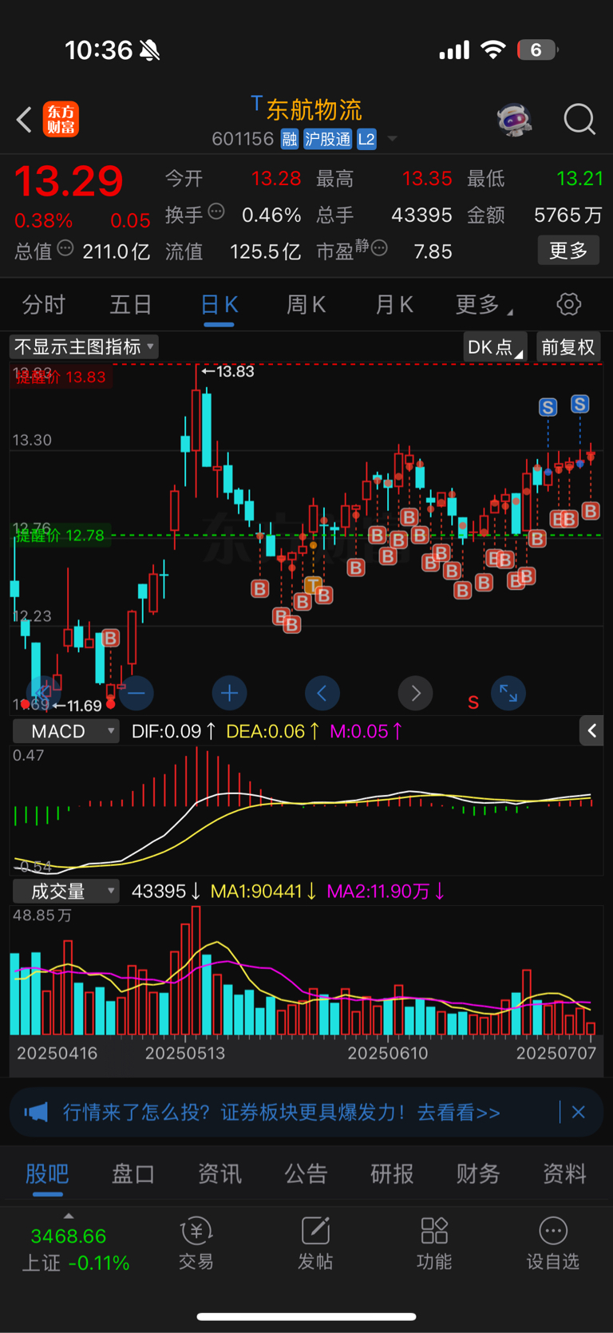Tap the MA1:90441 volume average
The height and width of the screenshot is (1333, 613).
pos(263,891)
